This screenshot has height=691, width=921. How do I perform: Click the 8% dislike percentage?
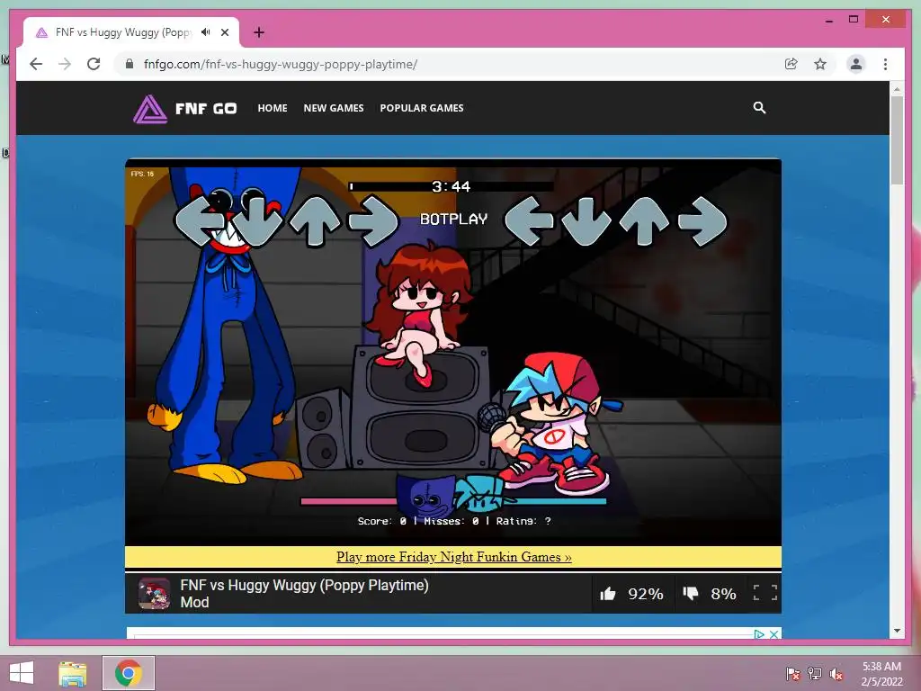pos(723,594)
